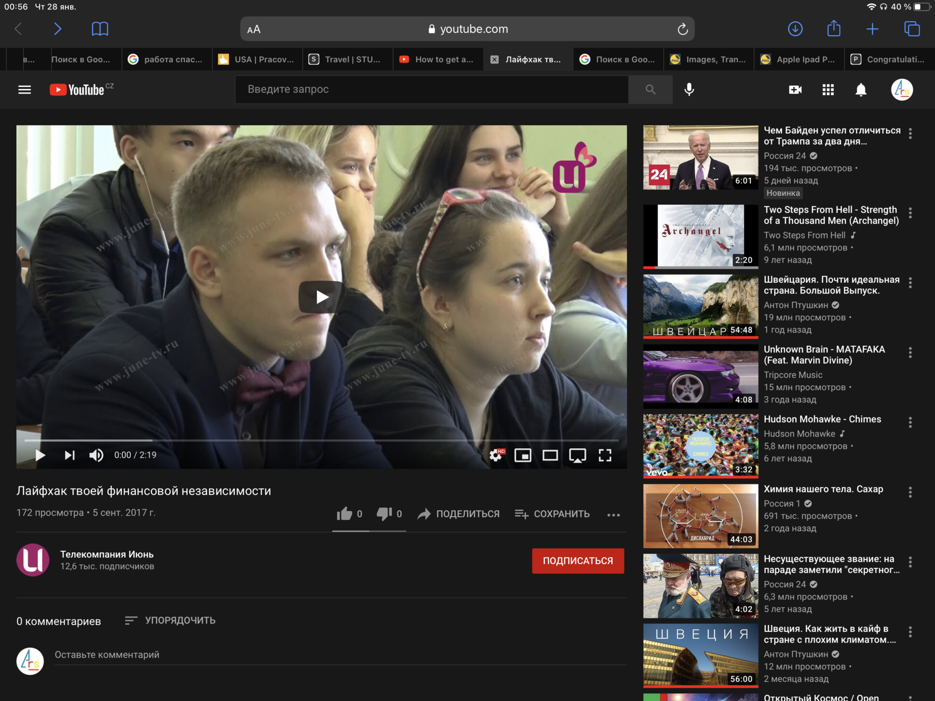The image size is (935, 701).
Task: Open Unknown Brain - MATAFAKA title link
Action: point(824,355)
